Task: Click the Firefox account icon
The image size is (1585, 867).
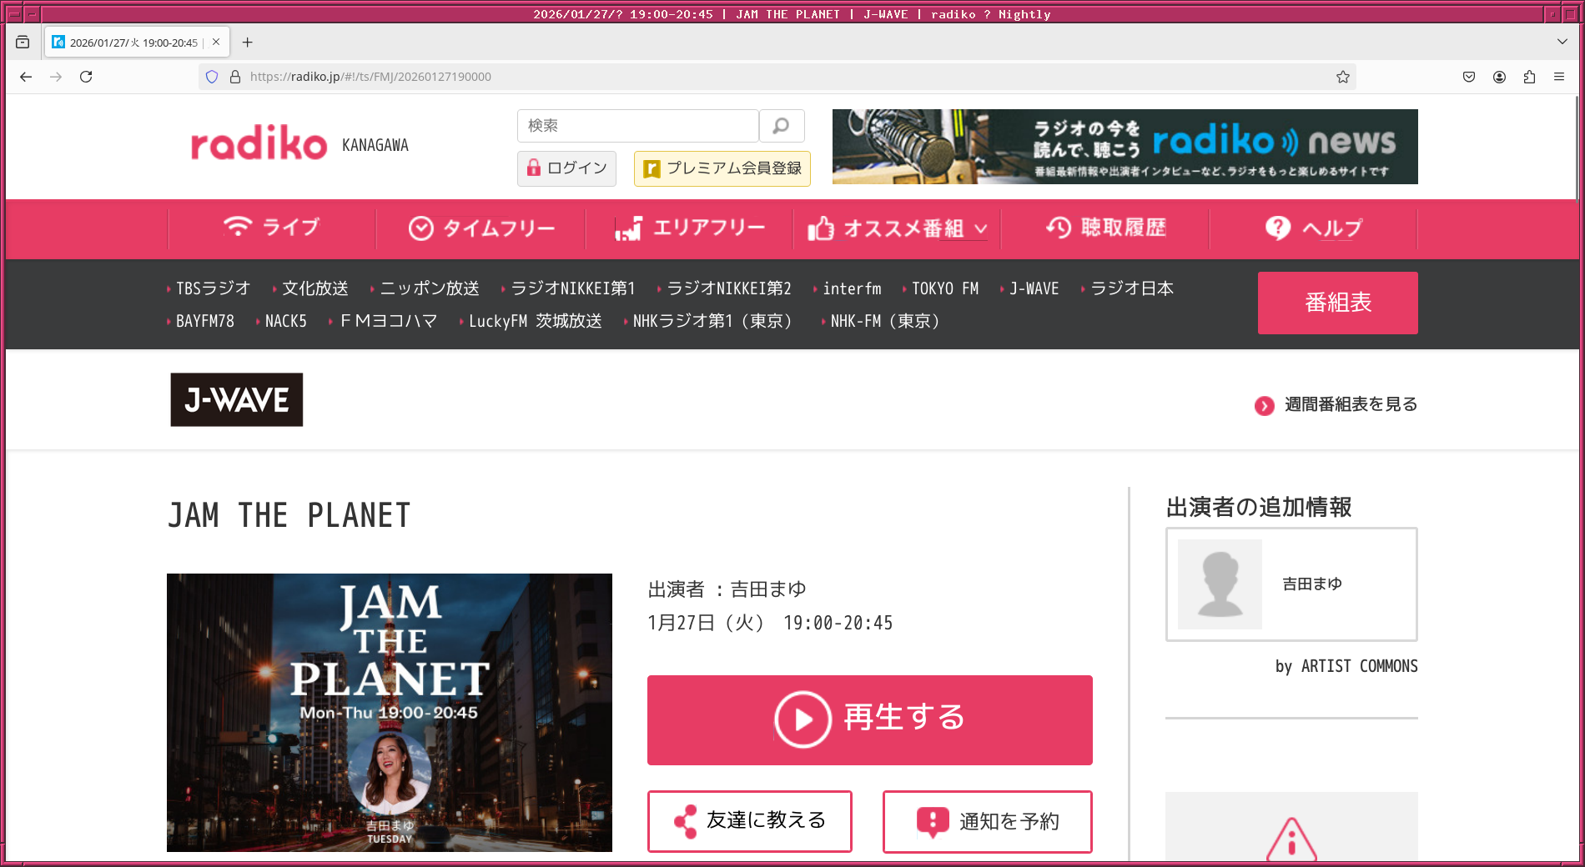Action: pos(1499,77)
